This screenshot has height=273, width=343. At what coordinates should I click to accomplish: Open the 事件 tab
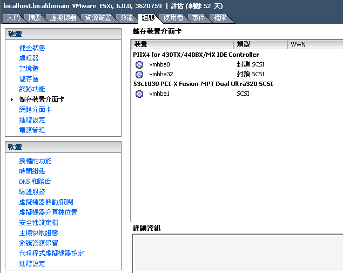pyautogui.click(x=198, y=18)
